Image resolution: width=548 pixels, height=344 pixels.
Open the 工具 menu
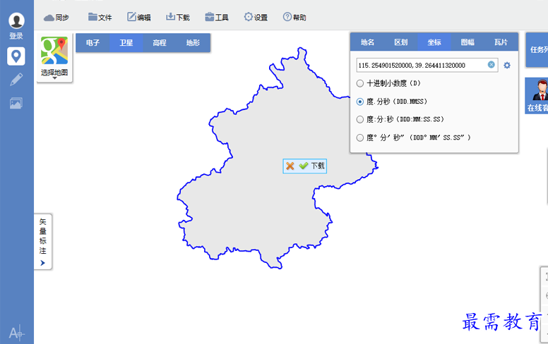(x=217, y=17)
